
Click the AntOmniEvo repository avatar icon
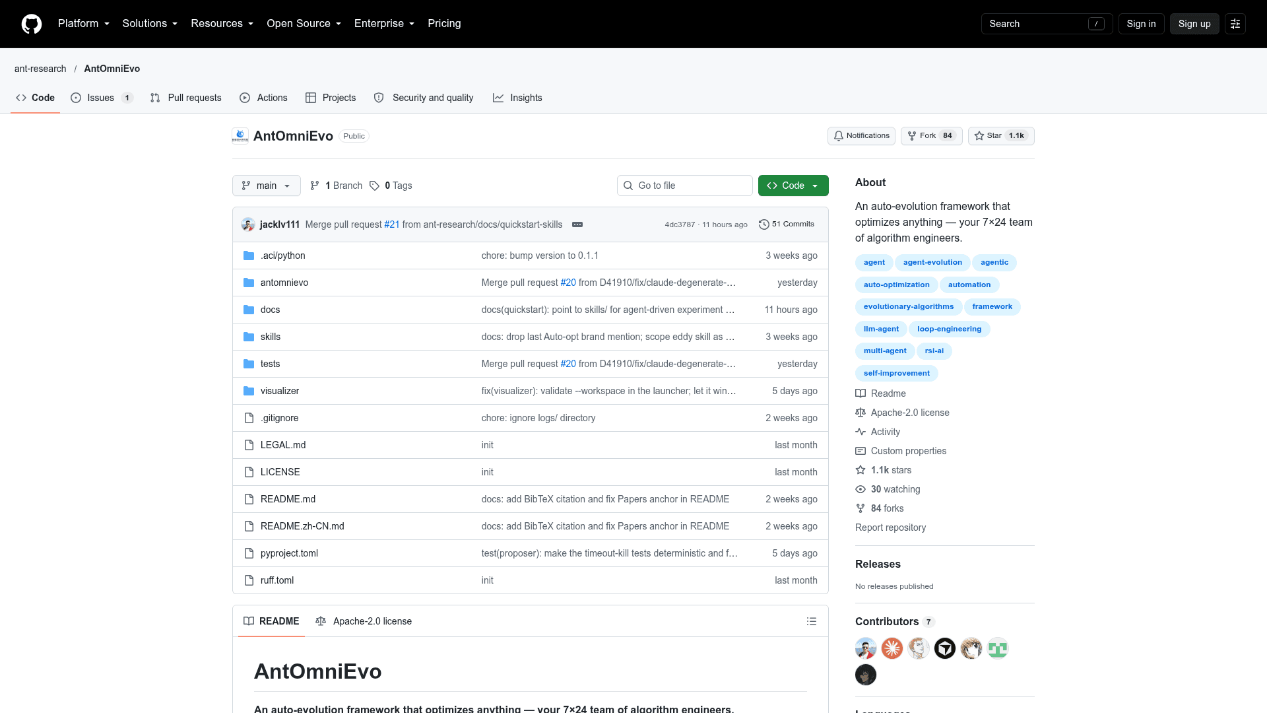[x=240, y=136]
